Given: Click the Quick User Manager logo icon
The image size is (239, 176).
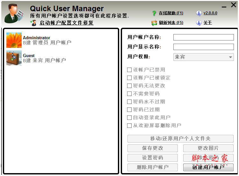Looking at the screenshot, I should [x=14, y=14].
